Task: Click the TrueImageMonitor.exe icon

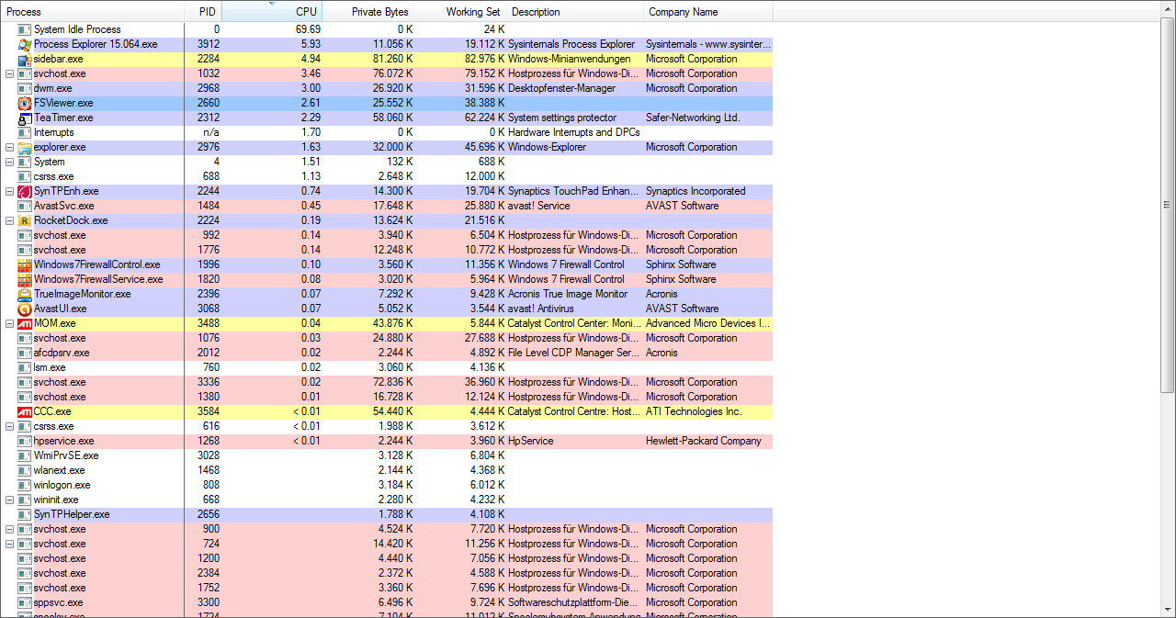Action: [x=25, y=294]
